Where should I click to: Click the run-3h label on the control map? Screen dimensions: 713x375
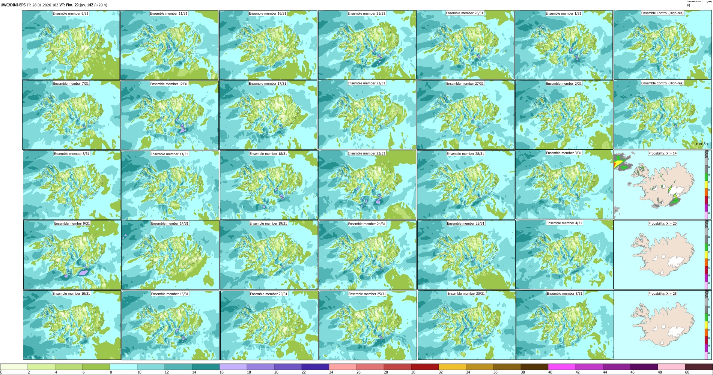(x=702, y=144)
